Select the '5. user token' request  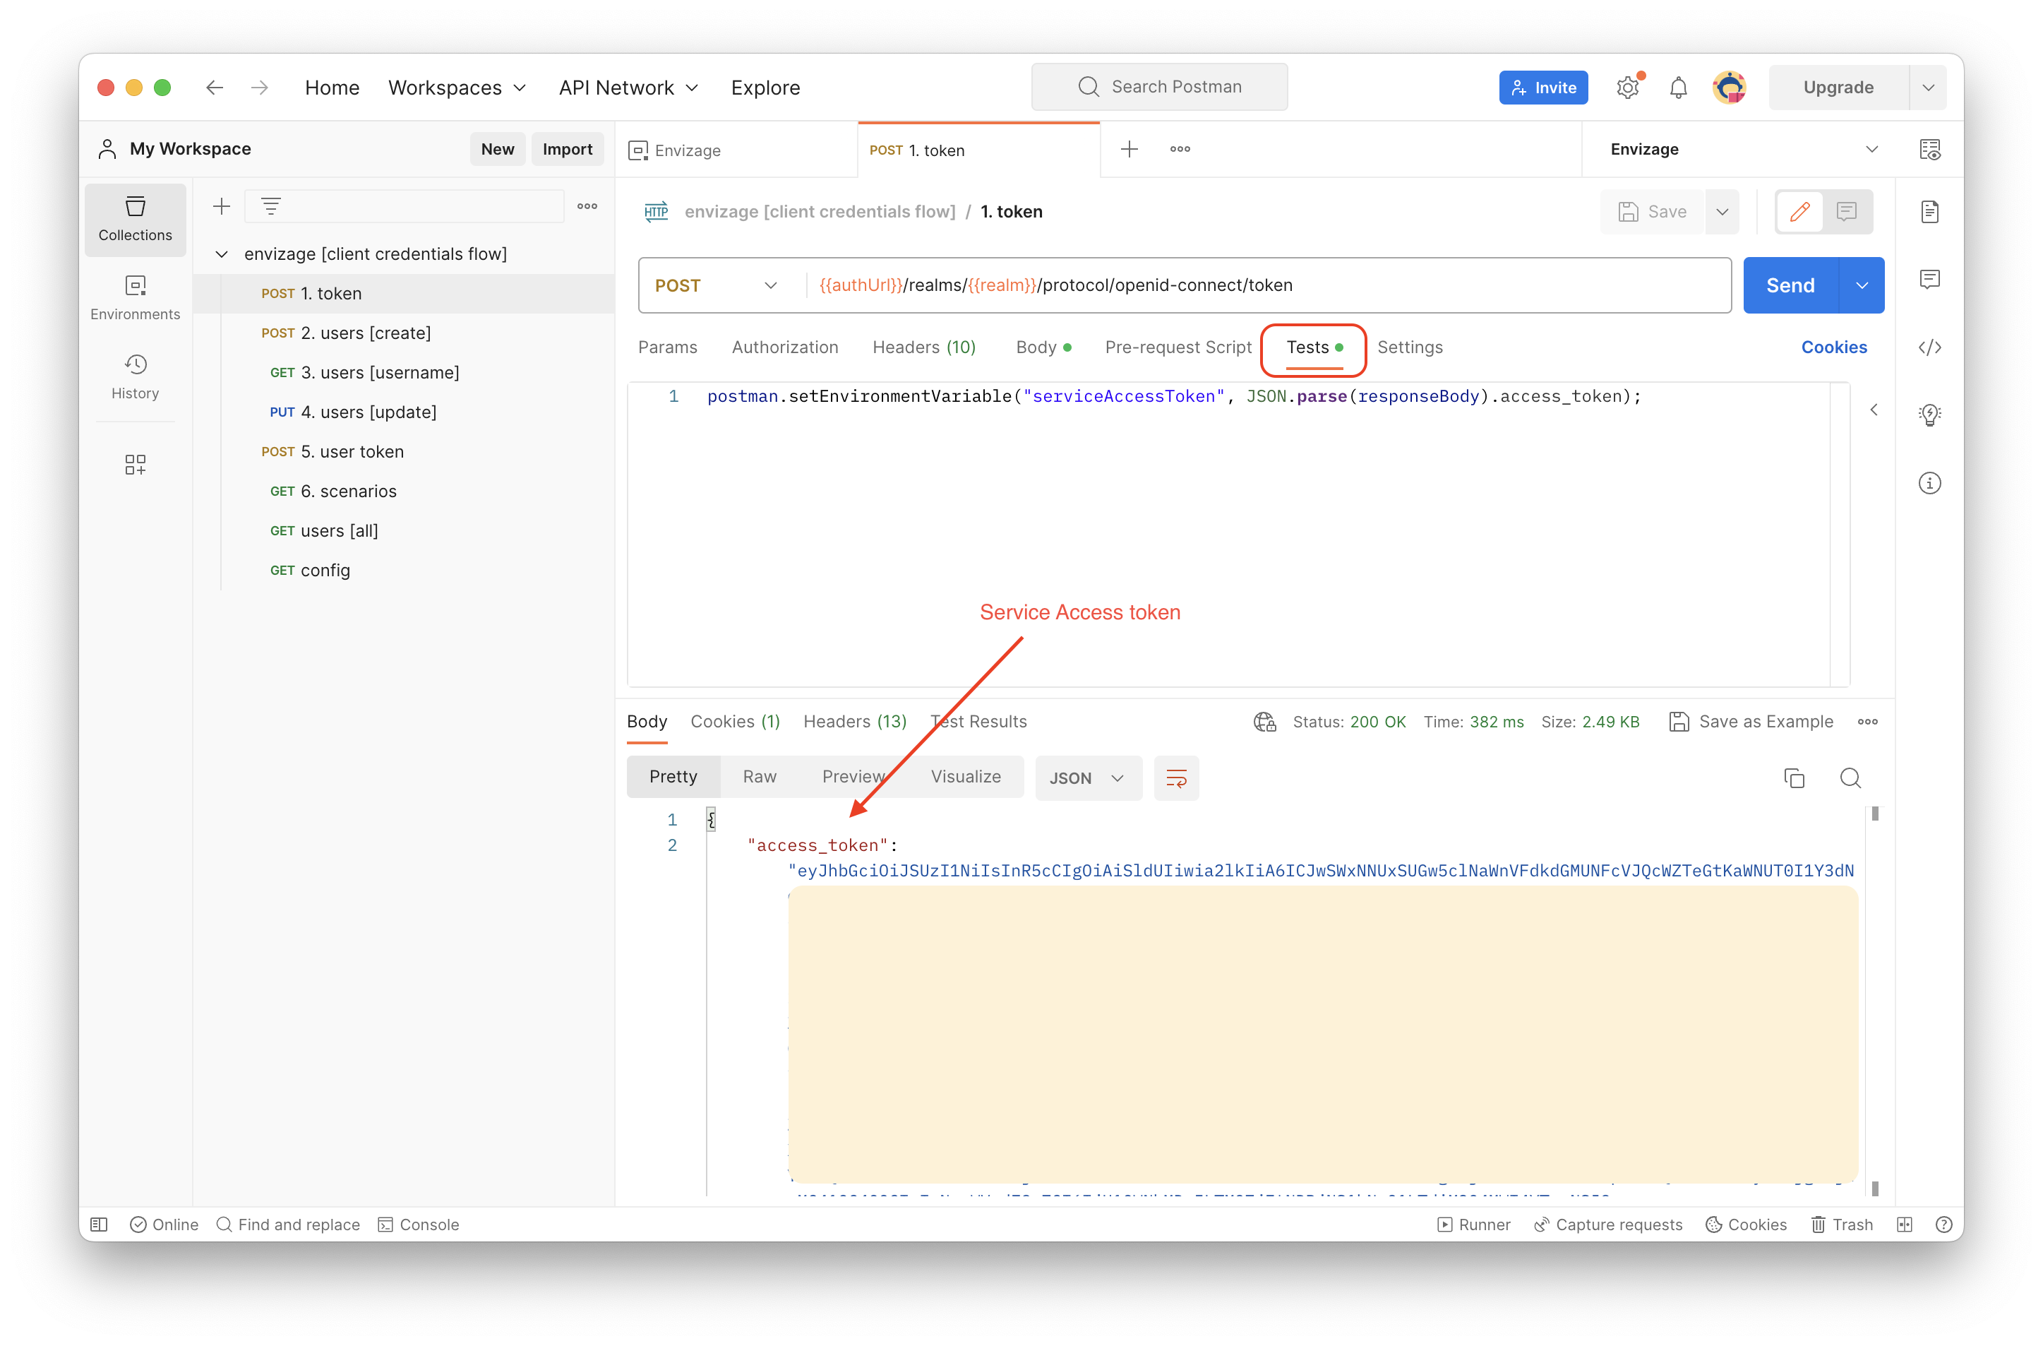point(404,452)
